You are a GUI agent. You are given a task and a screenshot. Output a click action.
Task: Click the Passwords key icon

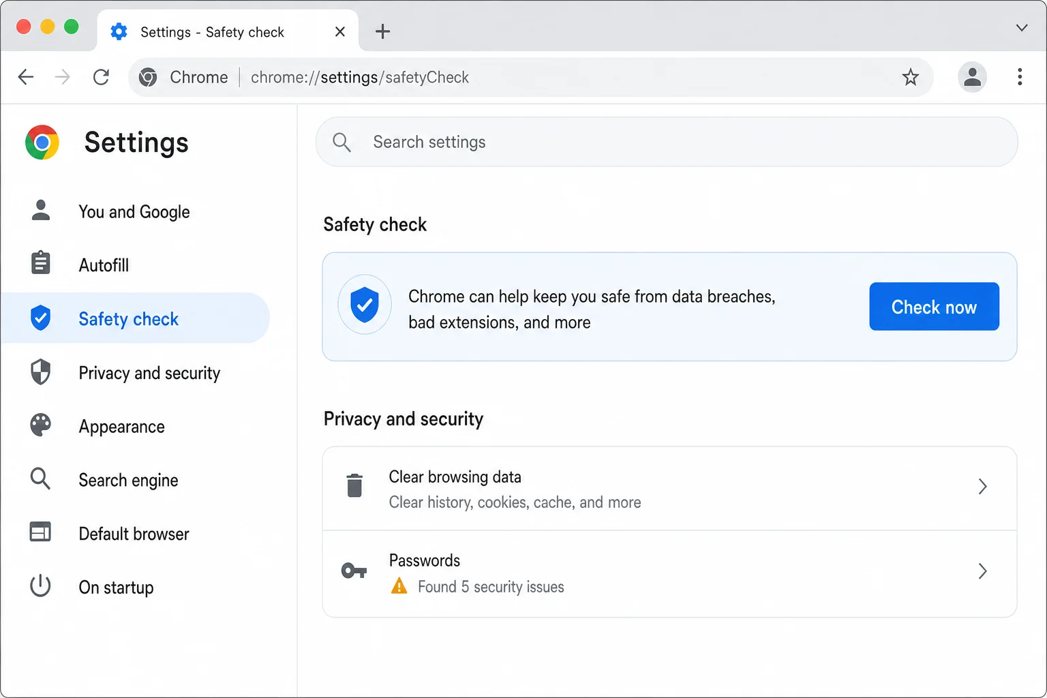(x=354, y=571)
